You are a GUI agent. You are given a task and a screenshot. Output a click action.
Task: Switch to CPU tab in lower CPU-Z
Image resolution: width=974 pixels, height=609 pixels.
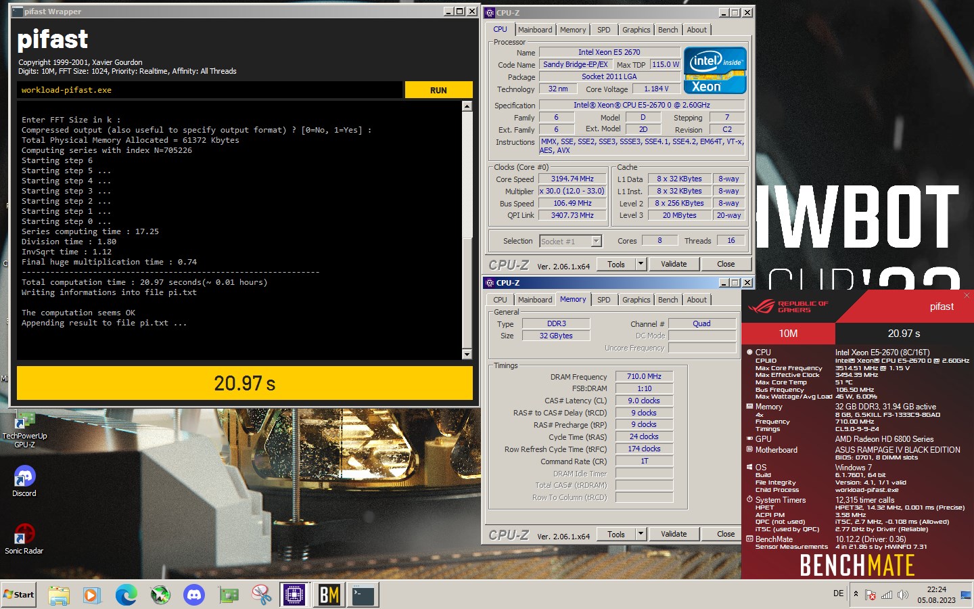500,300
